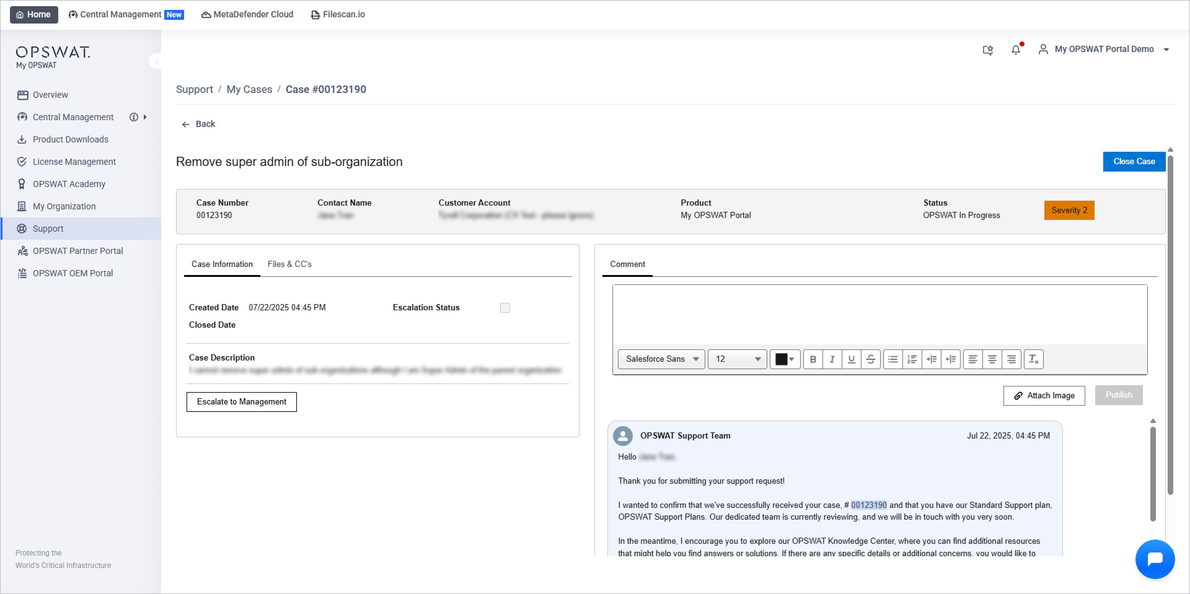Click the feedback star icon in header
This screenshot has width=1190, height=594.
[988, 50]
